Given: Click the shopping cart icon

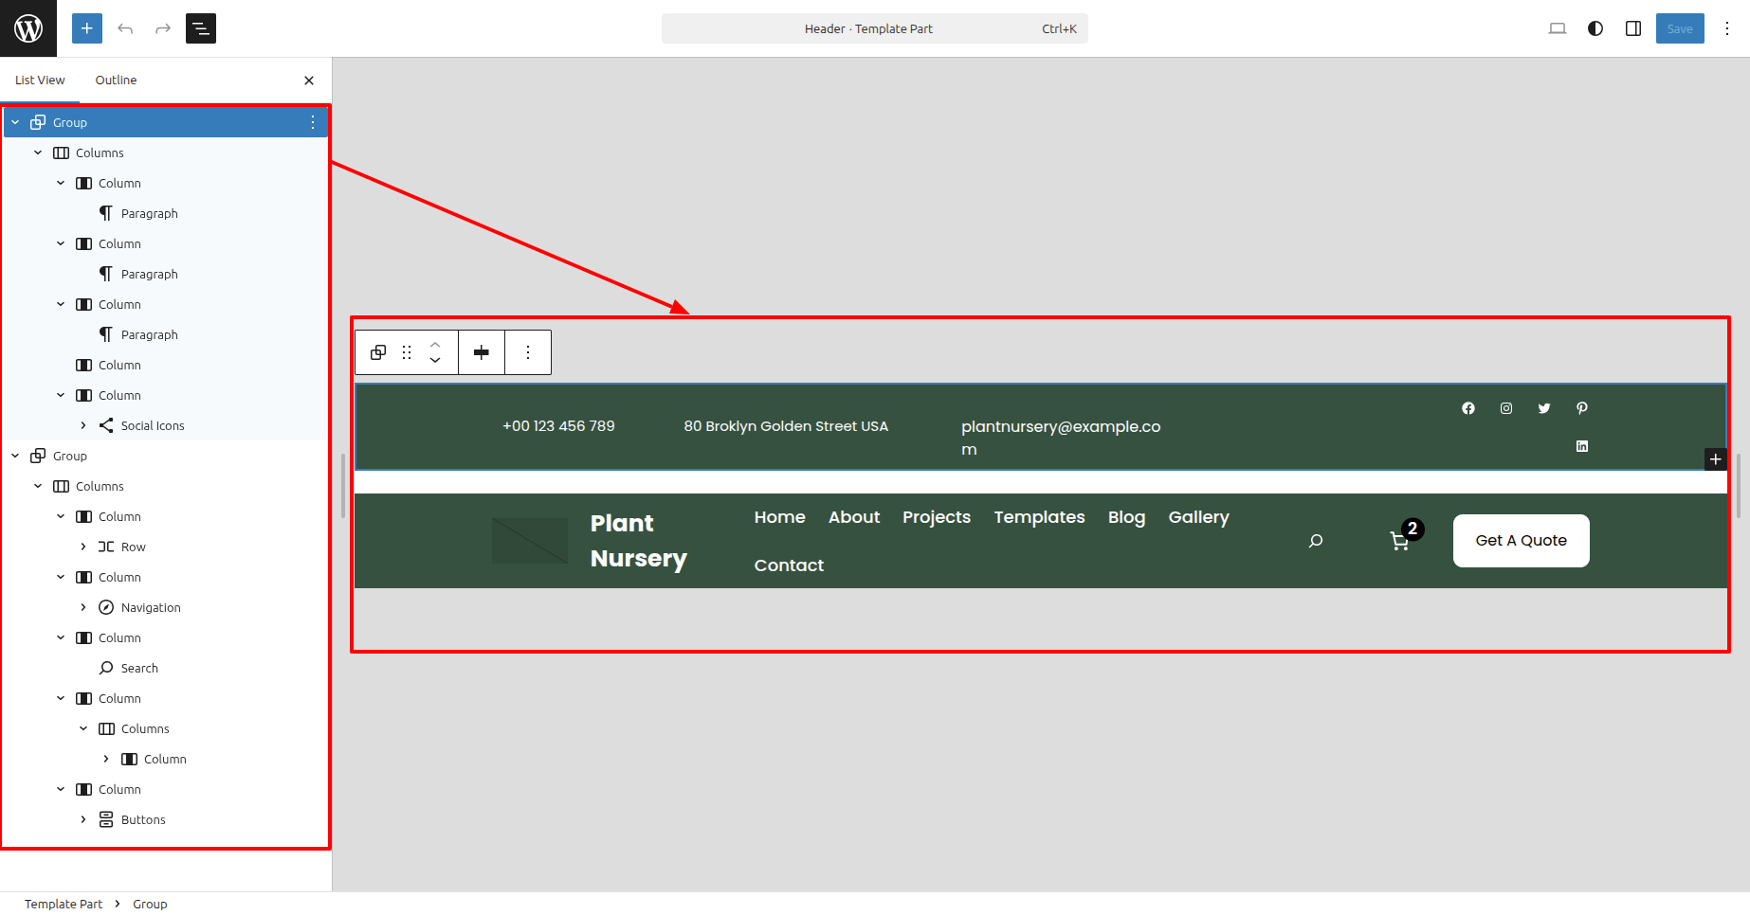Looking at the screenshot, I should click(1398, 541).
